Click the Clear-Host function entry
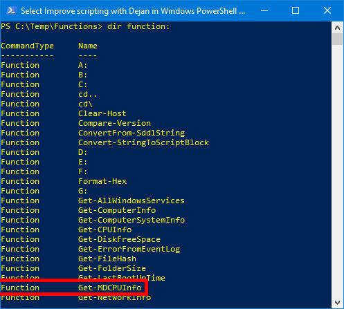The height and width of the screenshot is (309, 344). point(102,113)
